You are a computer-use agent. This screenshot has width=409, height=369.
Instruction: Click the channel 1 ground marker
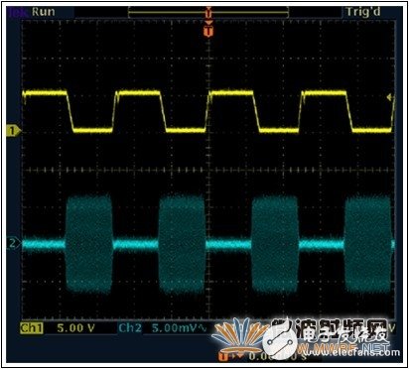[13, 131]
